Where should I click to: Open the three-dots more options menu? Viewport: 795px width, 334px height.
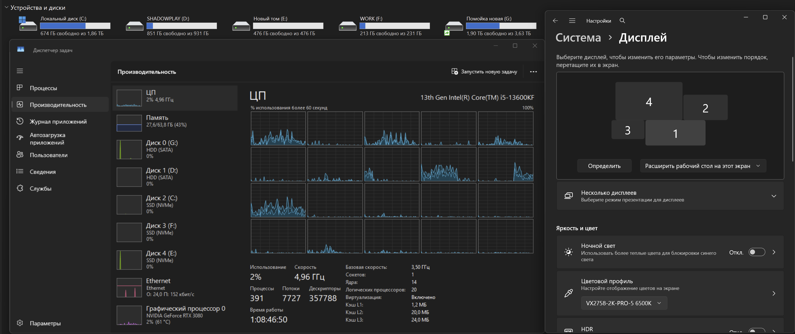533,72
